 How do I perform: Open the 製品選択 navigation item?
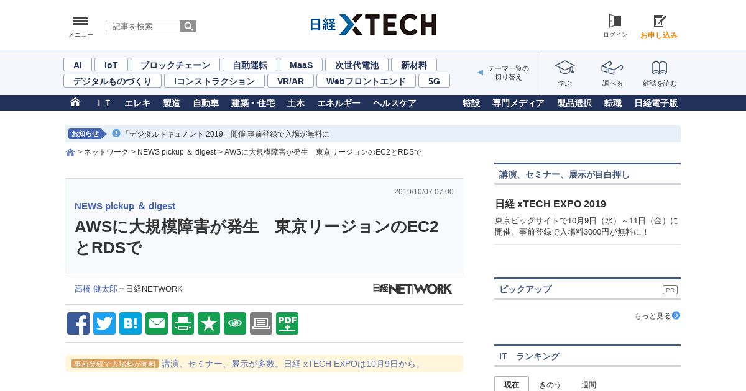(574, 103)
